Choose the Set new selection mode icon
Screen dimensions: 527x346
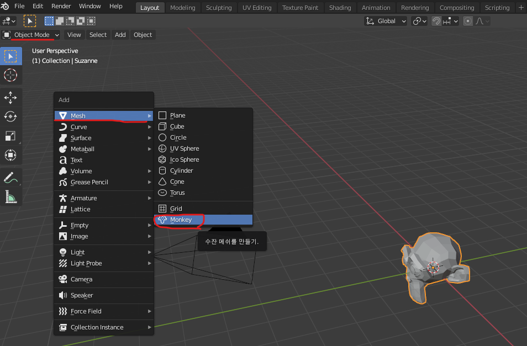[x=49, y=21]
